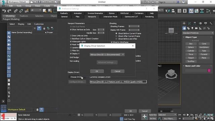This screenshot has height=121, width=215.
Task: Create a Teapot primitive button
Action: coord(191,58)
